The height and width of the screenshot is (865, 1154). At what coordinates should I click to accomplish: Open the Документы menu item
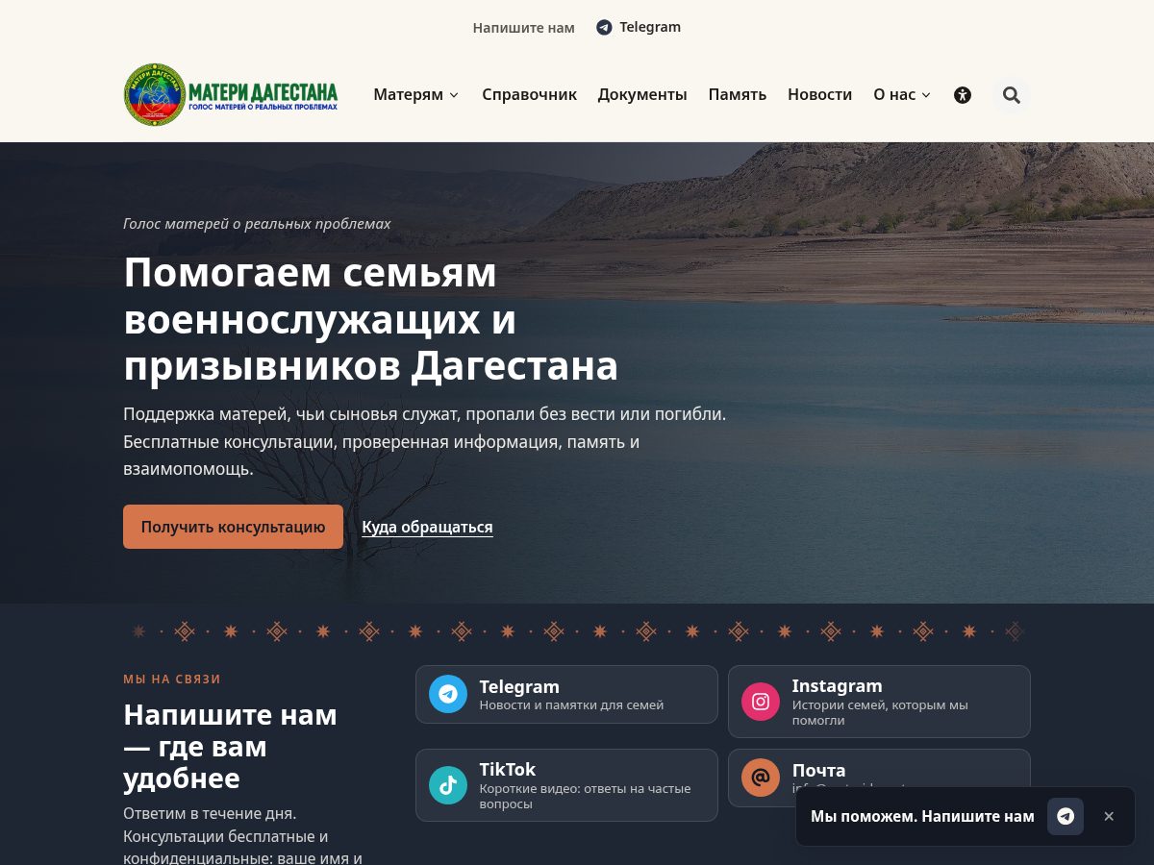pos(642,94)
